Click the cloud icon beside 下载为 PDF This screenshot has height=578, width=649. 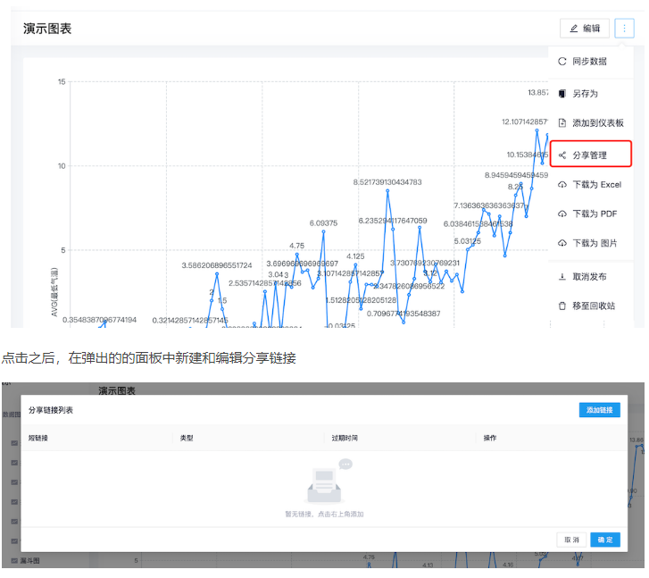(x=562, y=214)
